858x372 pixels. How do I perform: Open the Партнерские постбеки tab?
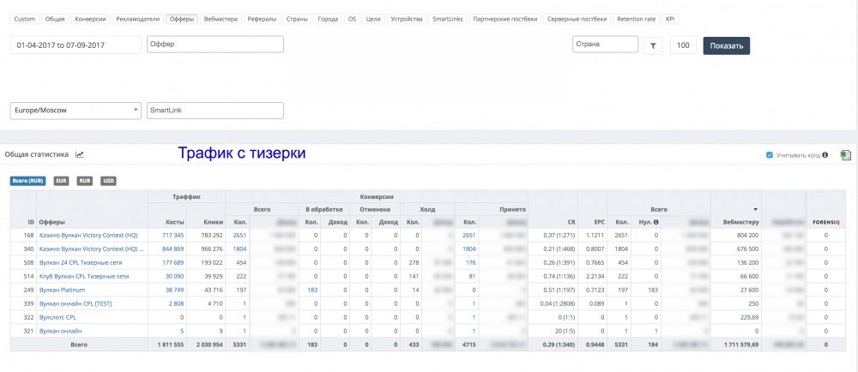(505, 19)
